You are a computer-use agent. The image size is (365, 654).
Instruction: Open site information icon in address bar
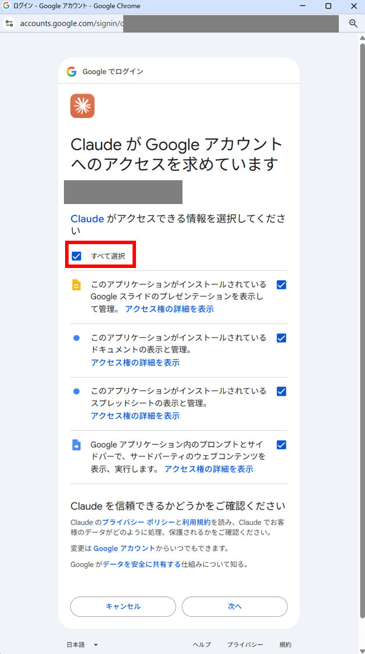click(x=9, y=23)
